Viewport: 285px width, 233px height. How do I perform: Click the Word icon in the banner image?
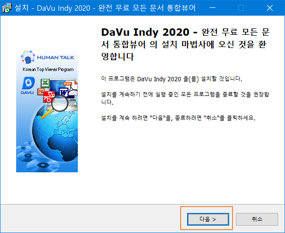[64, 92]
